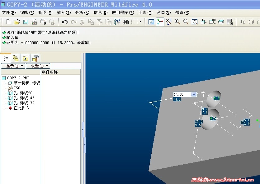Select hidden line display icon
260x184 pixels.
coord(251,22)
